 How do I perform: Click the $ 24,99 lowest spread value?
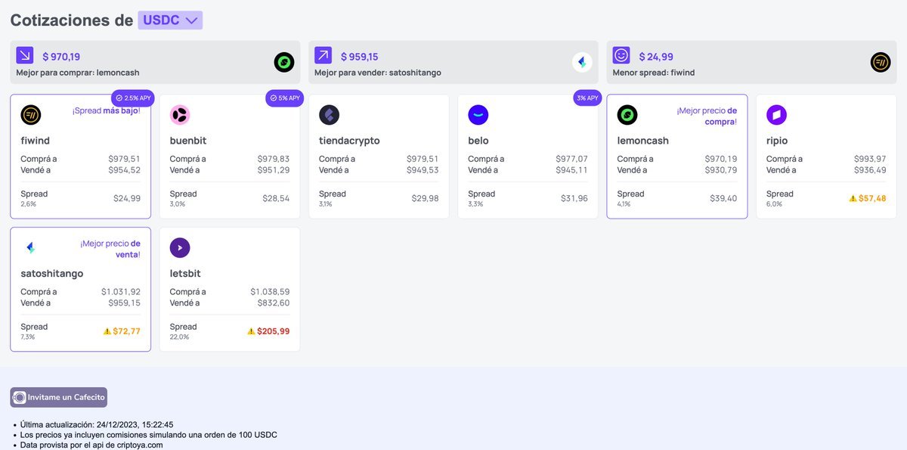coord(656,57)
